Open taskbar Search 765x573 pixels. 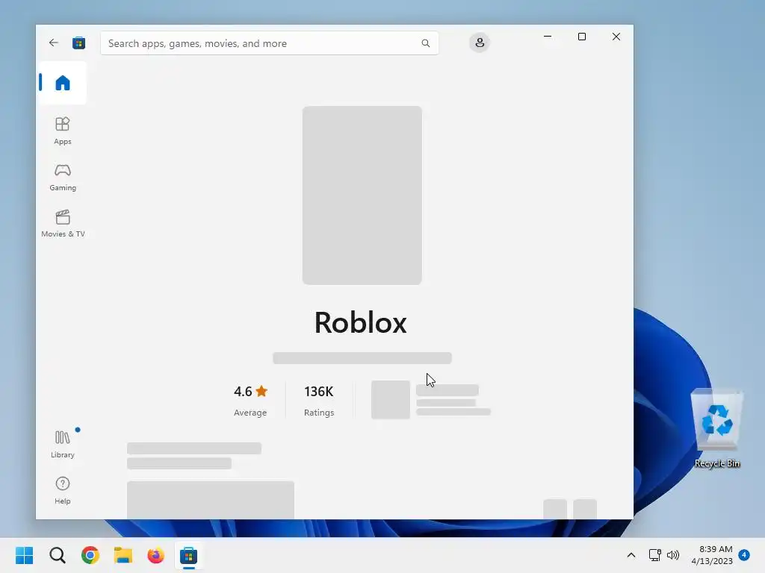coord(57,555)
